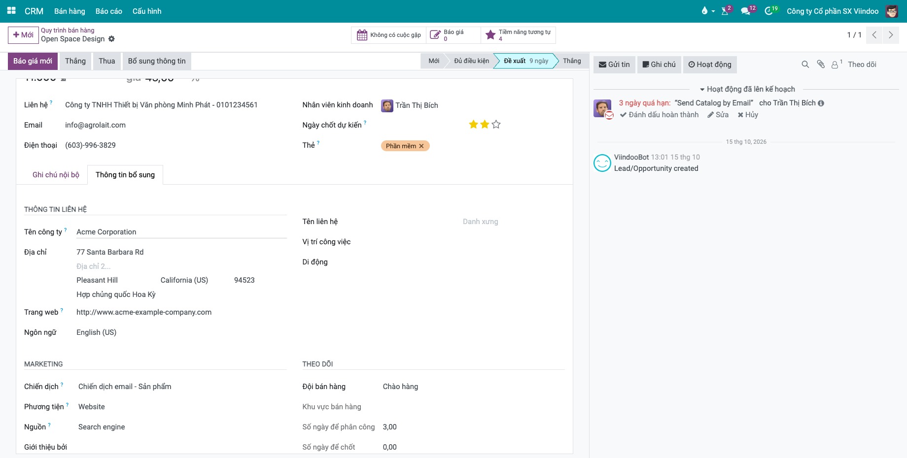Click the Đánh dấu hoàn thành link
Screen dimensions: 907x458
pyautogui.click(x=659, y=115)
